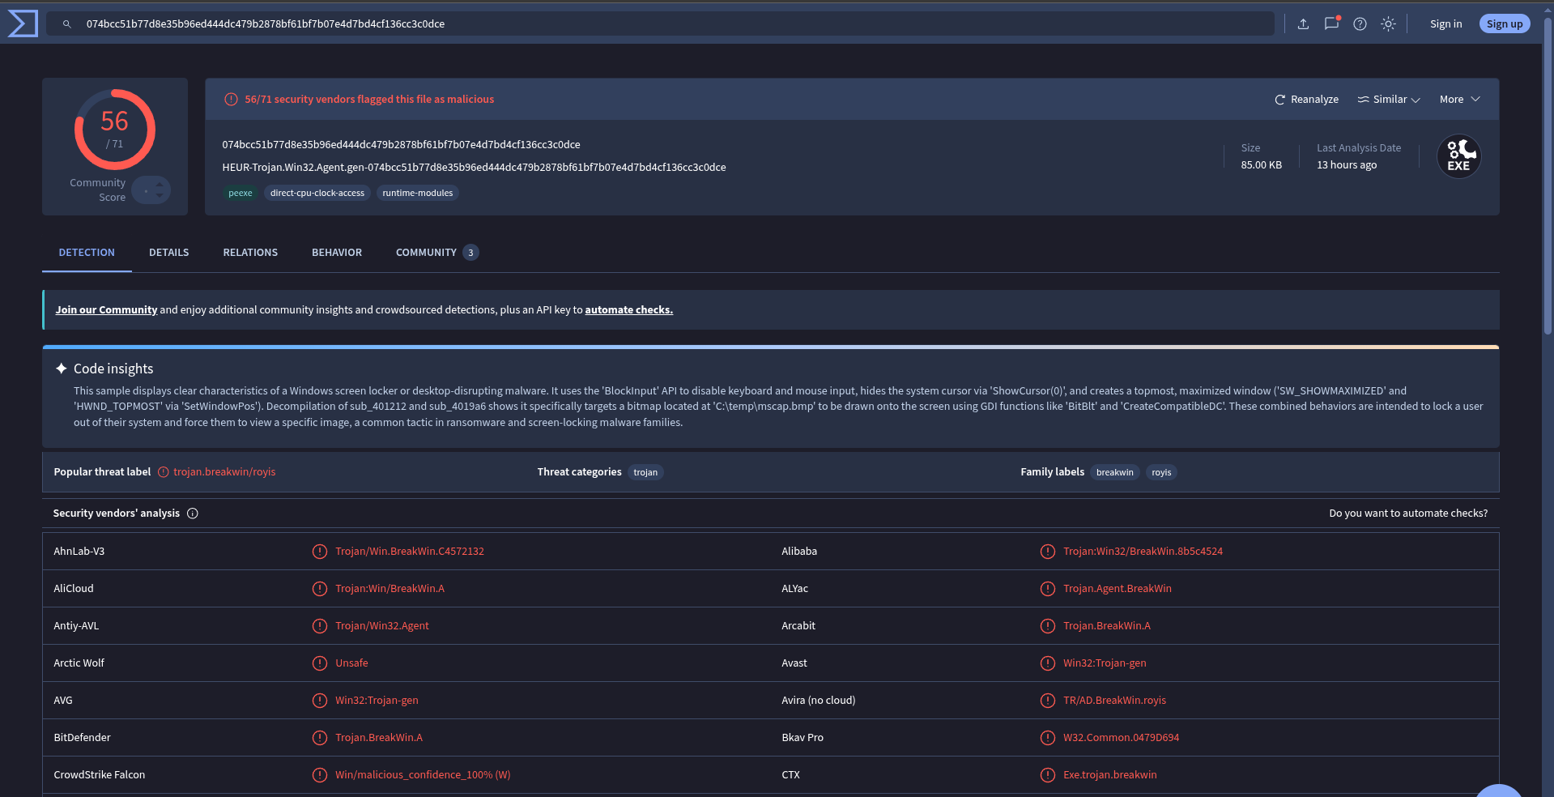Switch to the Behavior tab
The width and height of the screenshot is (1554, 797).
click(x=337, y=253)
